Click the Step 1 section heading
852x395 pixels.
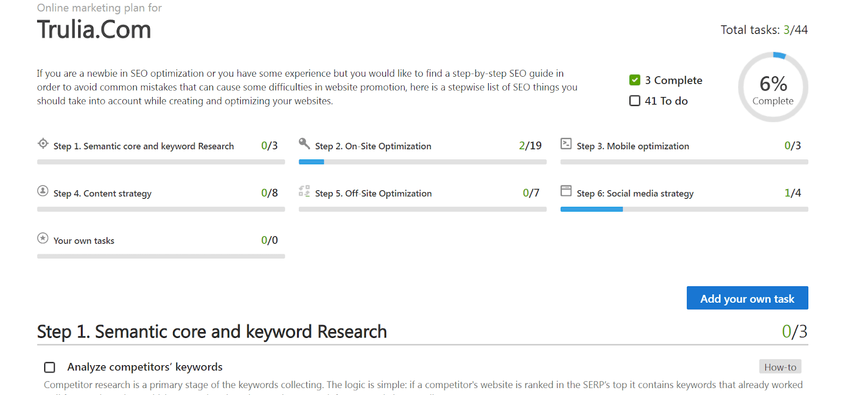(x=212, y=332)
